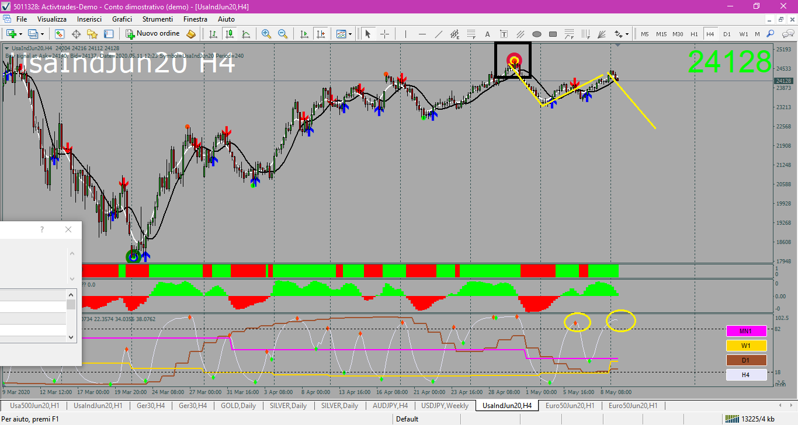Viewport: 798px width, 425px height.
Task: Open the File menu
Action: pyautogui.click(x=22, y=19)
